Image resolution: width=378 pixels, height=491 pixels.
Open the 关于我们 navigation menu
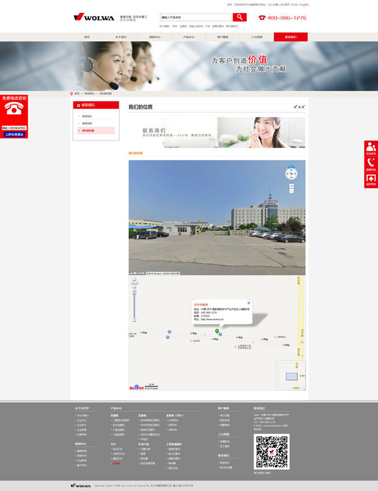point(121,37)
